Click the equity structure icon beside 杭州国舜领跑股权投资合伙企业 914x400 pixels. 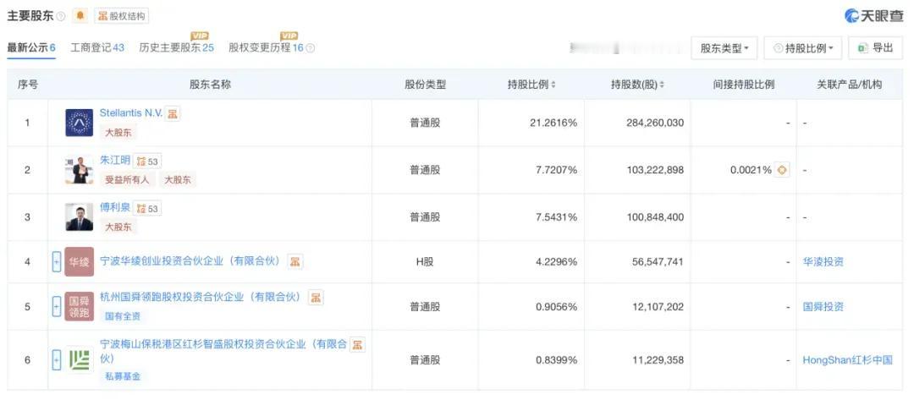316,298
